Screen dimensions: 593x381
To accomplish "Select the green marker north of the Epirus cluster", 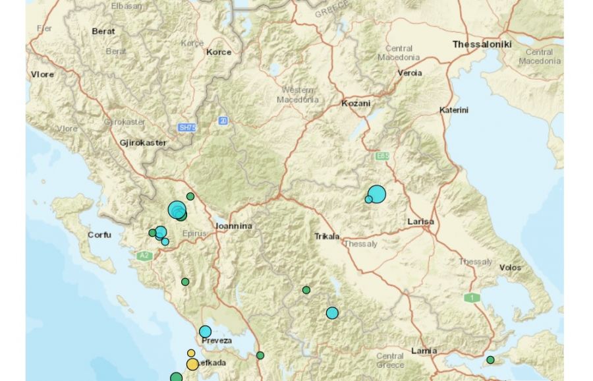I will 190,196.
